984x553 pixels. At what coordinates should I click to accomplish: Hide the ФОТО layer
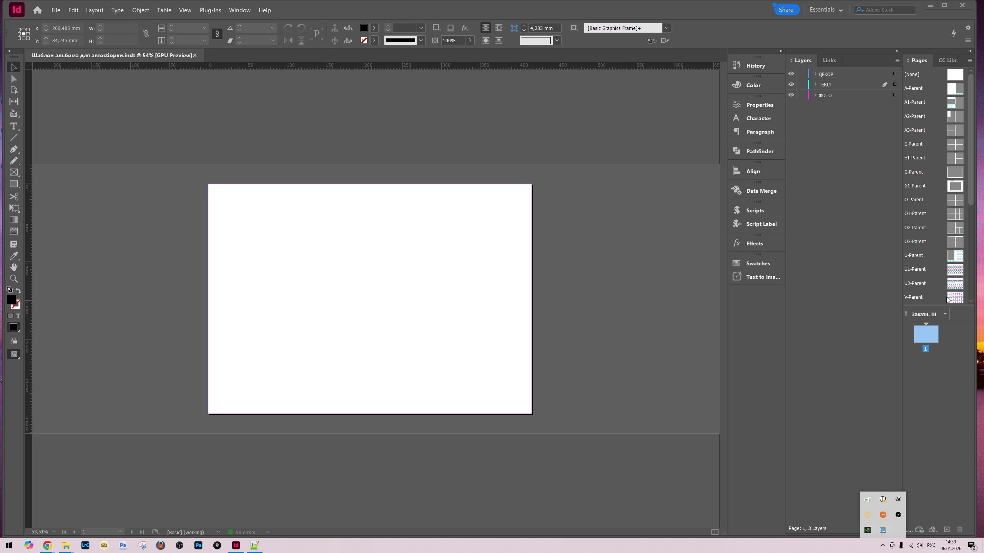791,95
